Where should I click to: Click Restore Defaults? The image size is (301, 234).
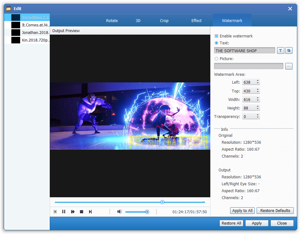(275, 210)
